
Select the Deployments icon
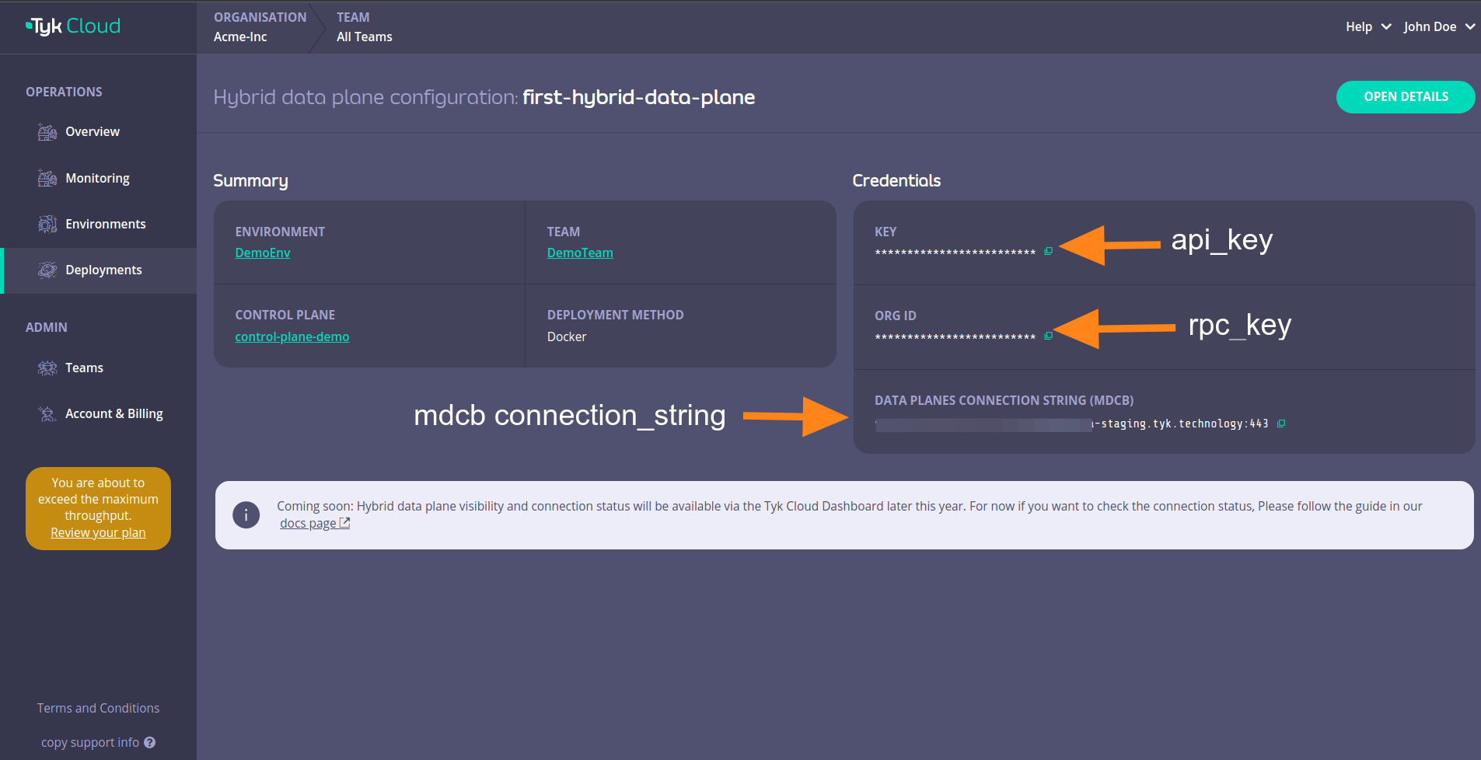click(47, 270)
